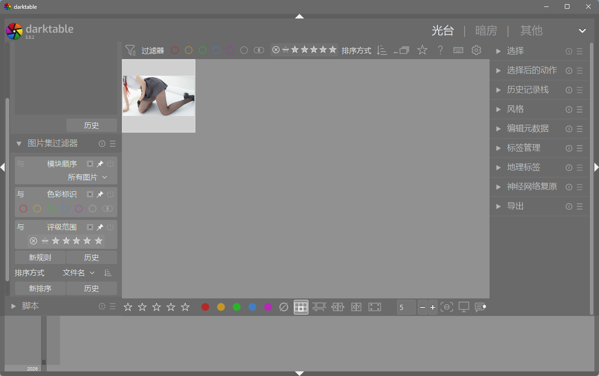Collapse the 图片集过滤器 module
Viewport: 599px width, 376px height.
[x=19, y=144]
